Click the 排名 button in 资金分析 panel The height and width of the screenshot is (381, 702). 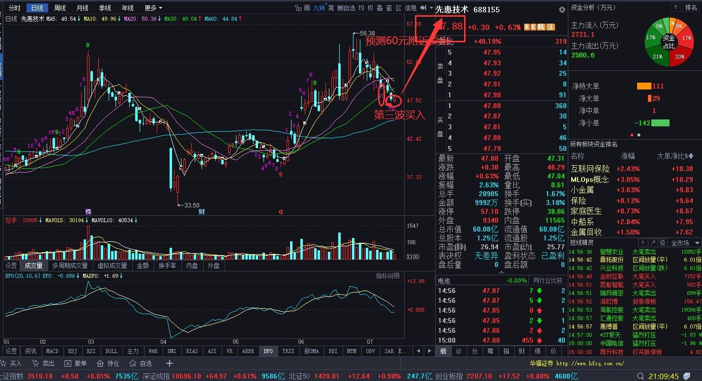(691, 7)
